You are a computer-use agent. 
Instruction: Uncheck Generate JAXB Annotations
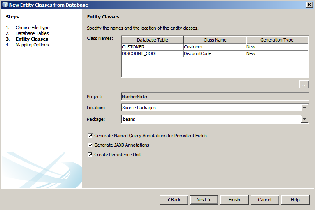tap(90, 145)
